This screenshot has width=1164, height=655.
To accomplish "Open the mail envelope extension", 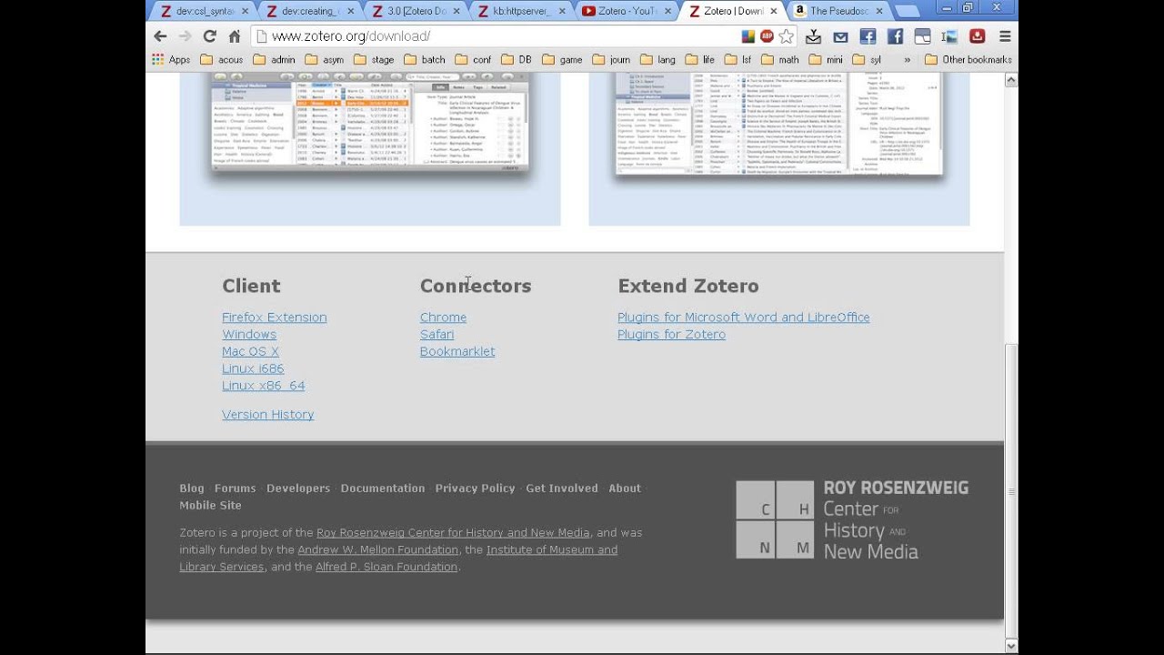I will point(840,36).
